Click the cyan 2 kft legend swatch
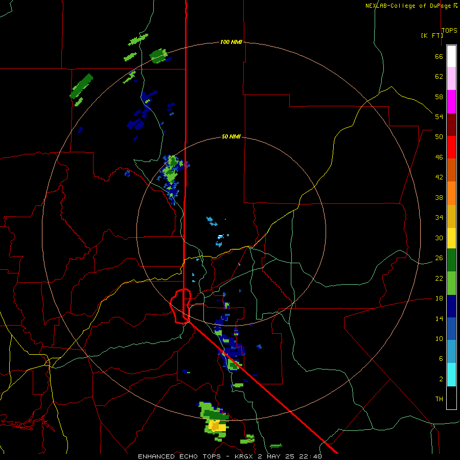 coord(451,375)
